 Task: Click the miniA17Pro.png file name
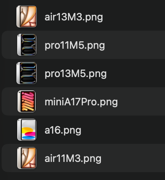(81, 102)
